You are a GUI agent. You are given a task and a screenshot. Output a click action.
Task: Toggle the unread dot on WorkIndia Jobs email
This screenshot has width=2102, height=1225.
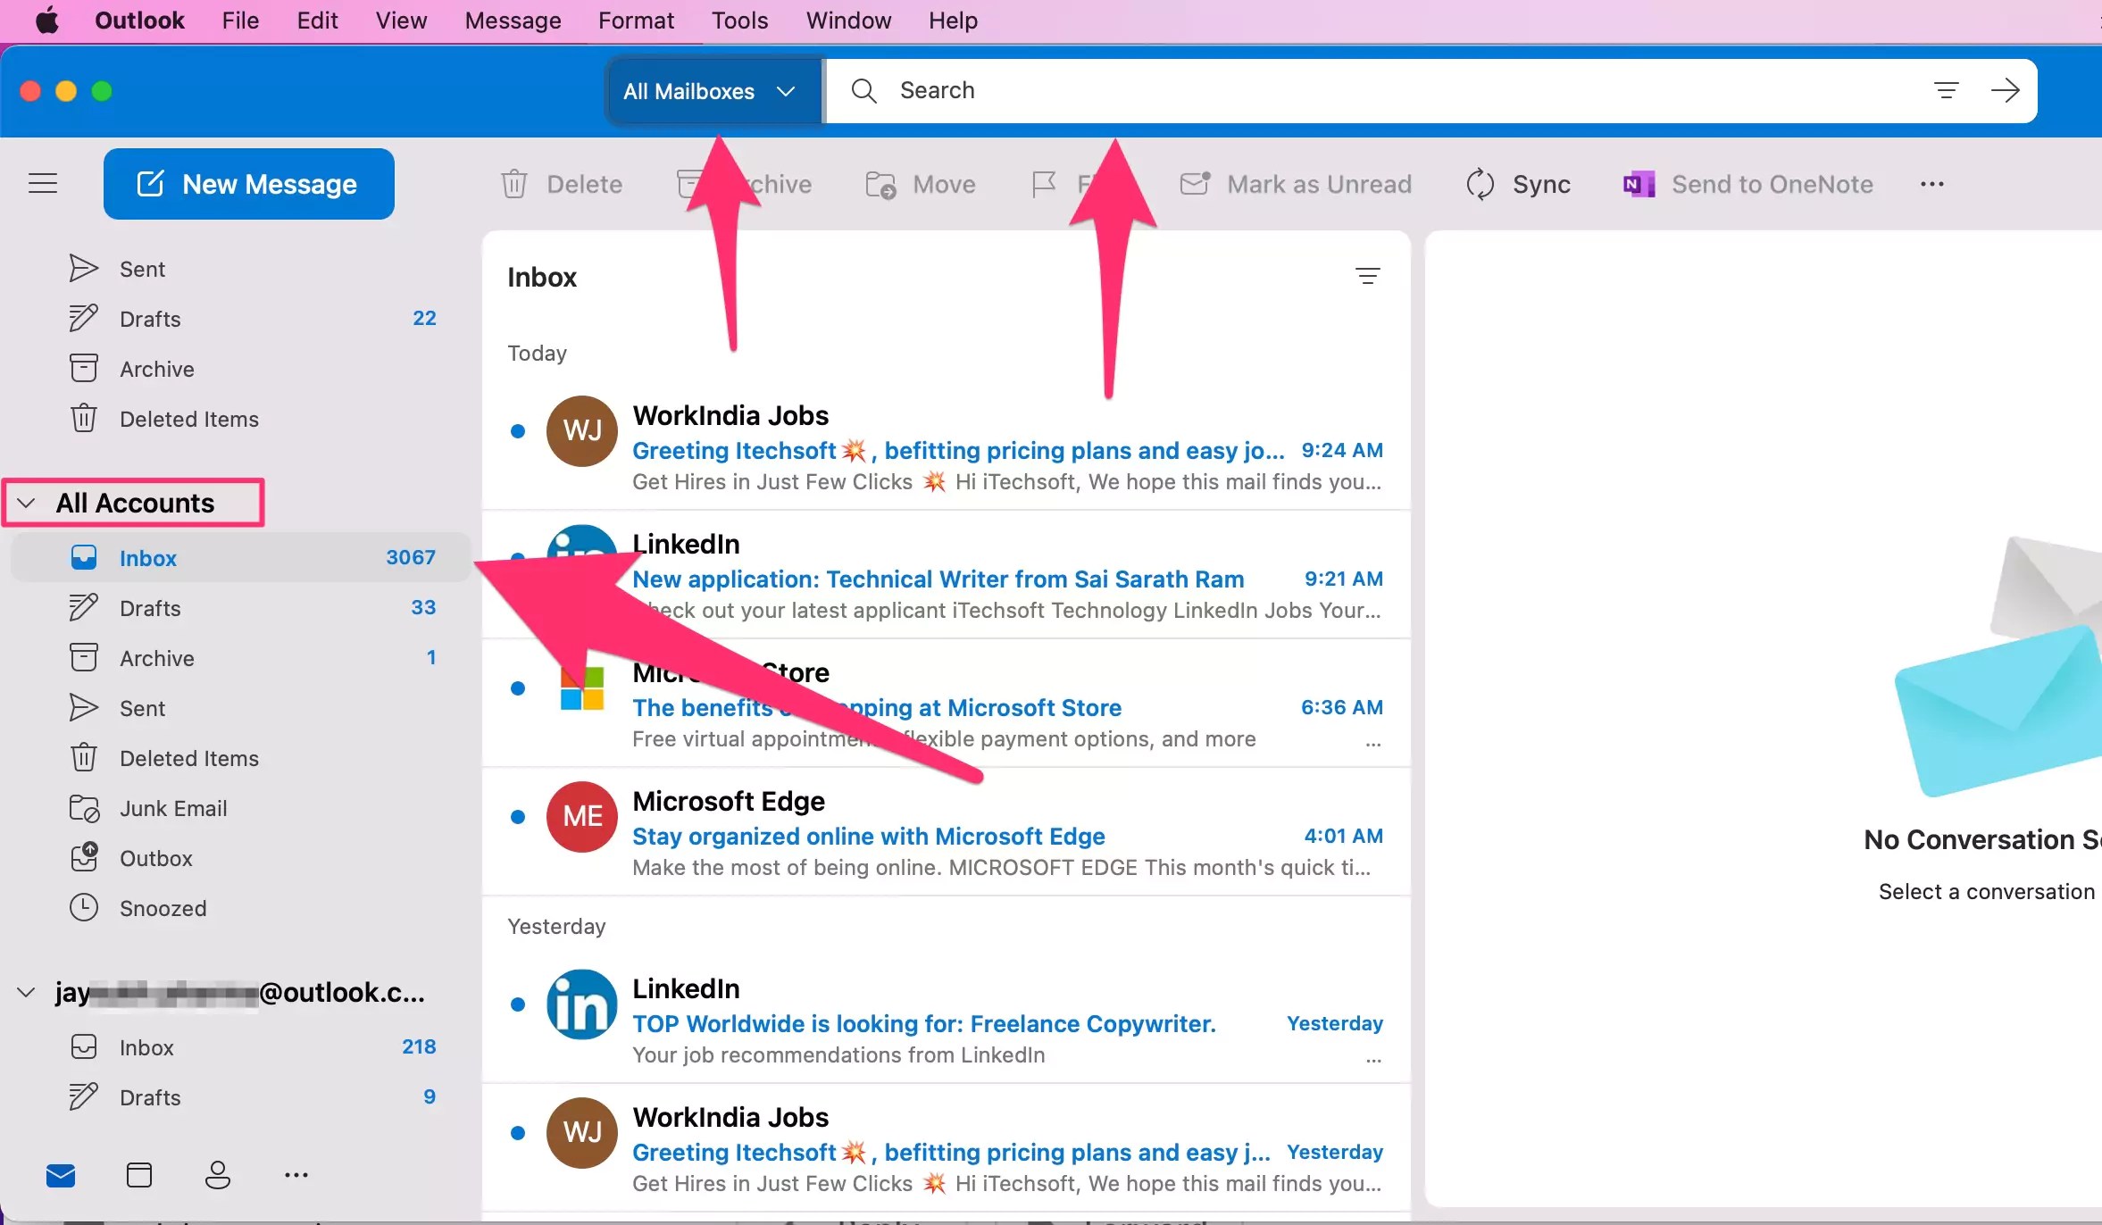coord(519,430)
